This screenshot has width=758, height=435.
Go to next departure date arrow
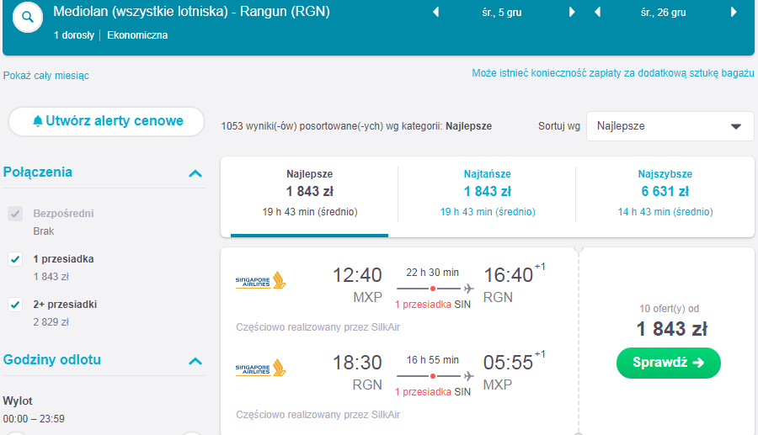(x=572, y=12)
